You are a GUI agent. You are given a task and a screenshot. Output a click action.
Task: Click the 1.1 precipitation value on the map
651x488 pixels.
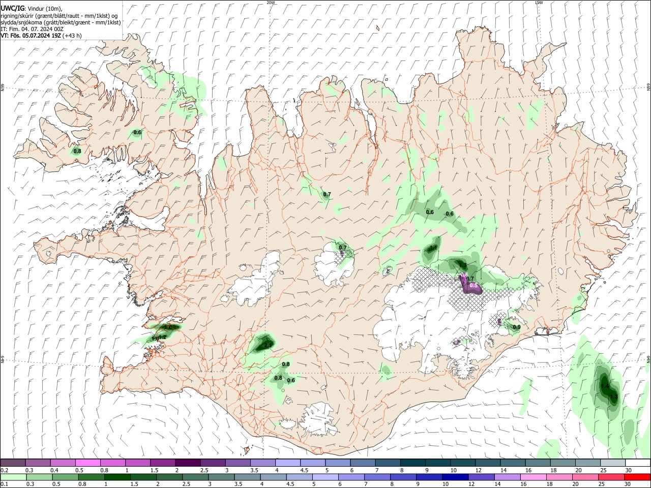434,248
